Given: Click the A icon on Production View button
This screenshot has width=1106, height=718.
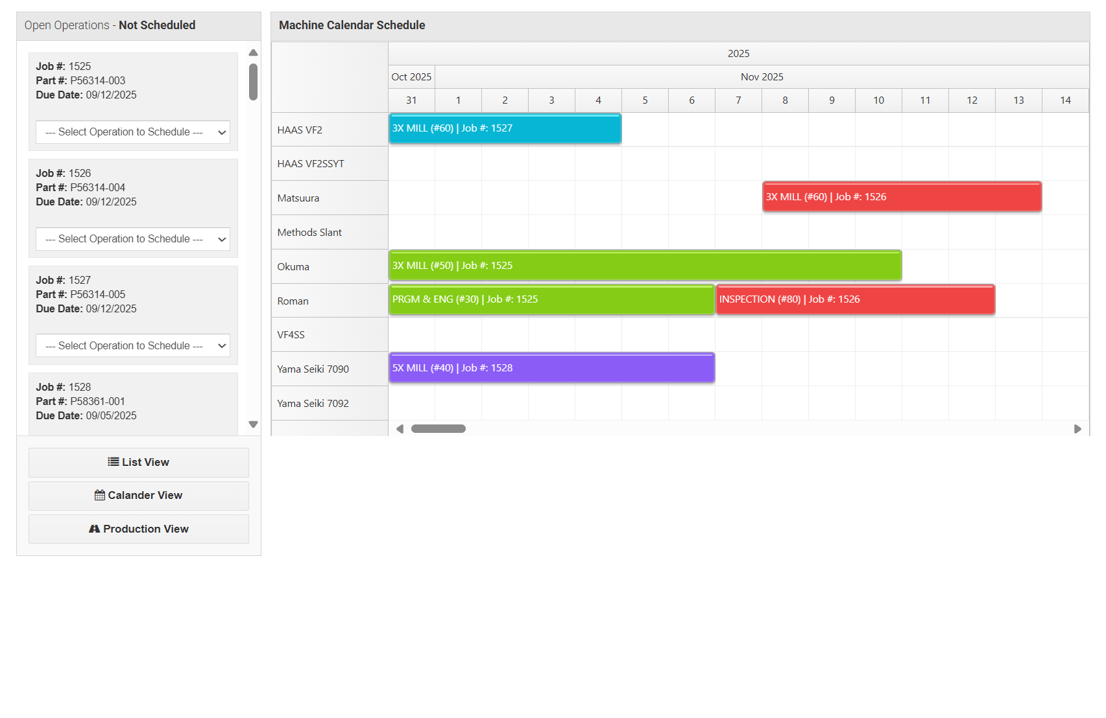Looking at the screenshot, I should click(95, 529).
